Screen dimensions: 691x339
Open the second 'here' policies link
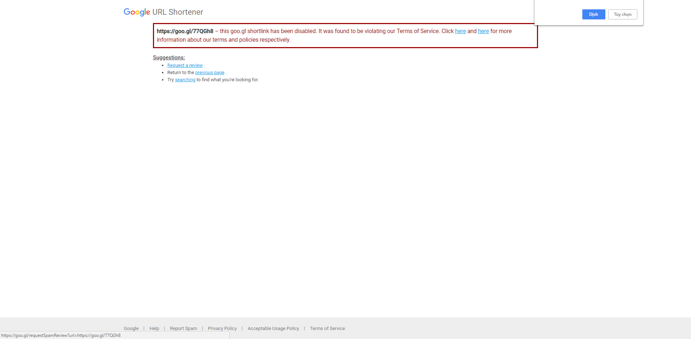(x=483, y=31)
